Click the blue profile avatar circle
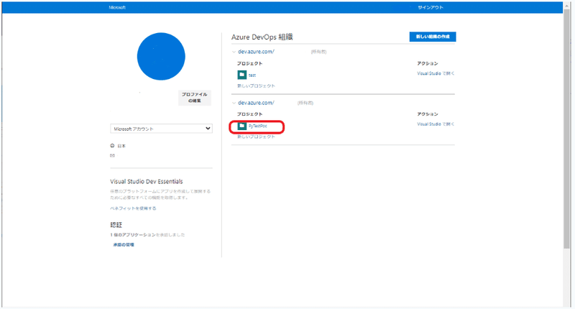Viewport: 575px width, 309px height. click(x=161, y=57)
